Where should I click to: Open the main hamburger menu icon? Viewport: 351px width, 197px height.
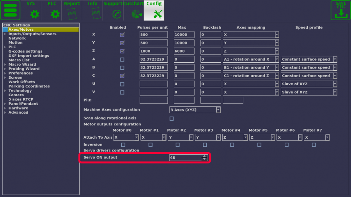10,11
